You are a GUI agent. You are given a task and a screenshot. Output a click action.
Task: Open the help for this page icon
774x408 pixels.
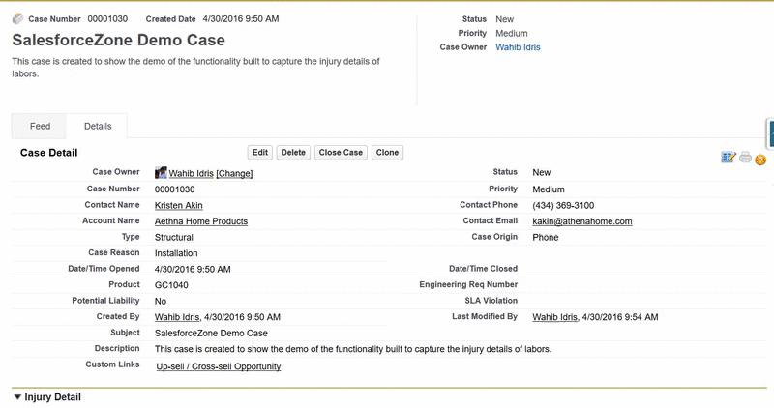click(760, 159)
